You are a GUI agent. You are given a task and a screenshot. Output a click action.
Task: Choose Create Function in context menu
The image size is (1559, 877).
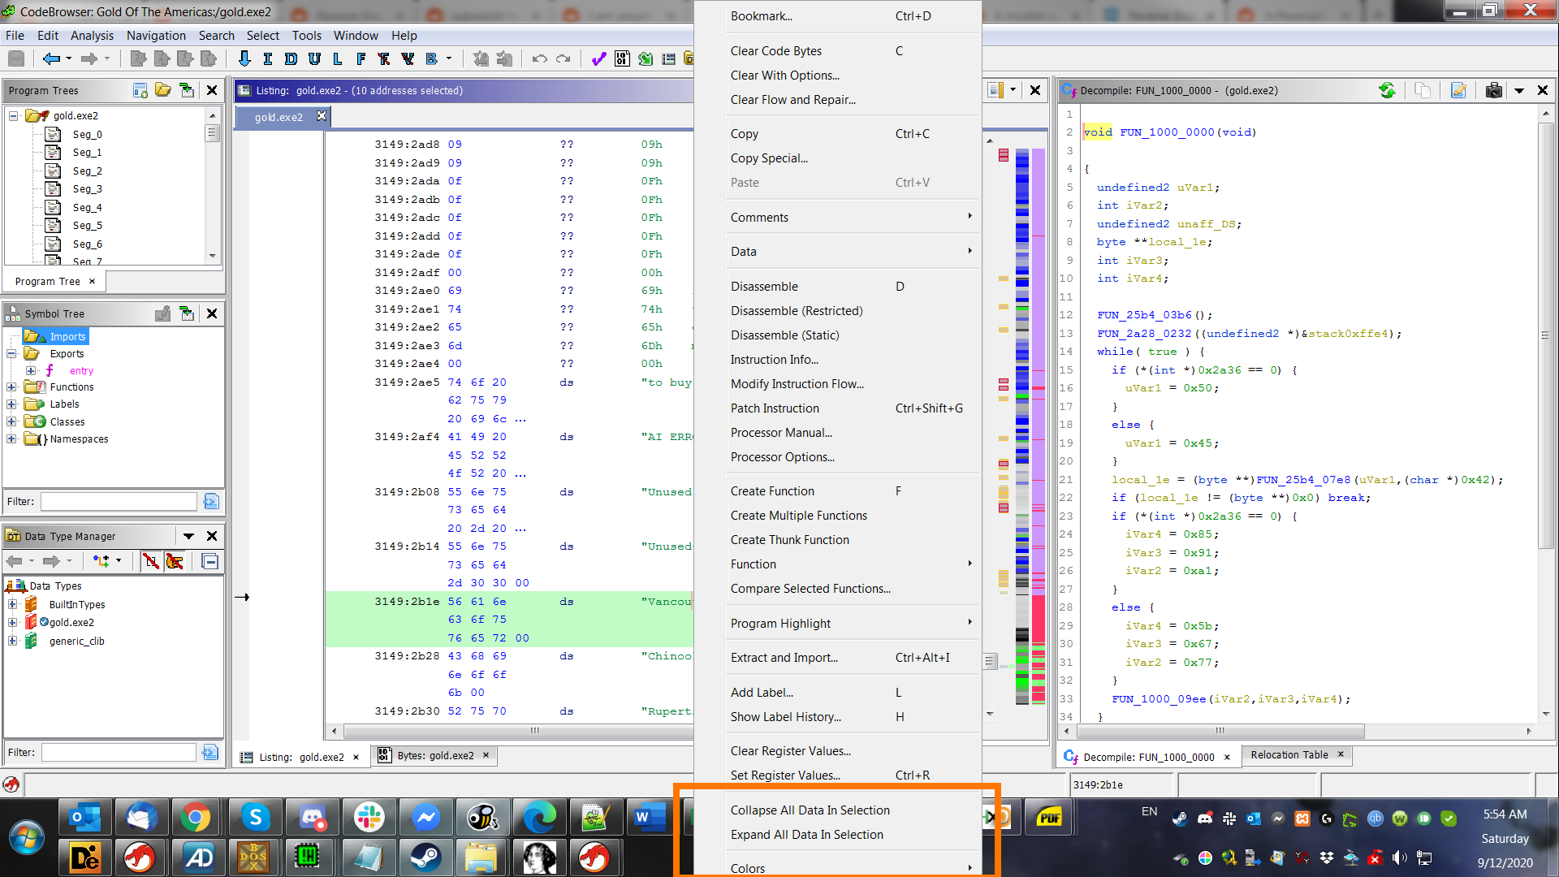click(851, 491)
